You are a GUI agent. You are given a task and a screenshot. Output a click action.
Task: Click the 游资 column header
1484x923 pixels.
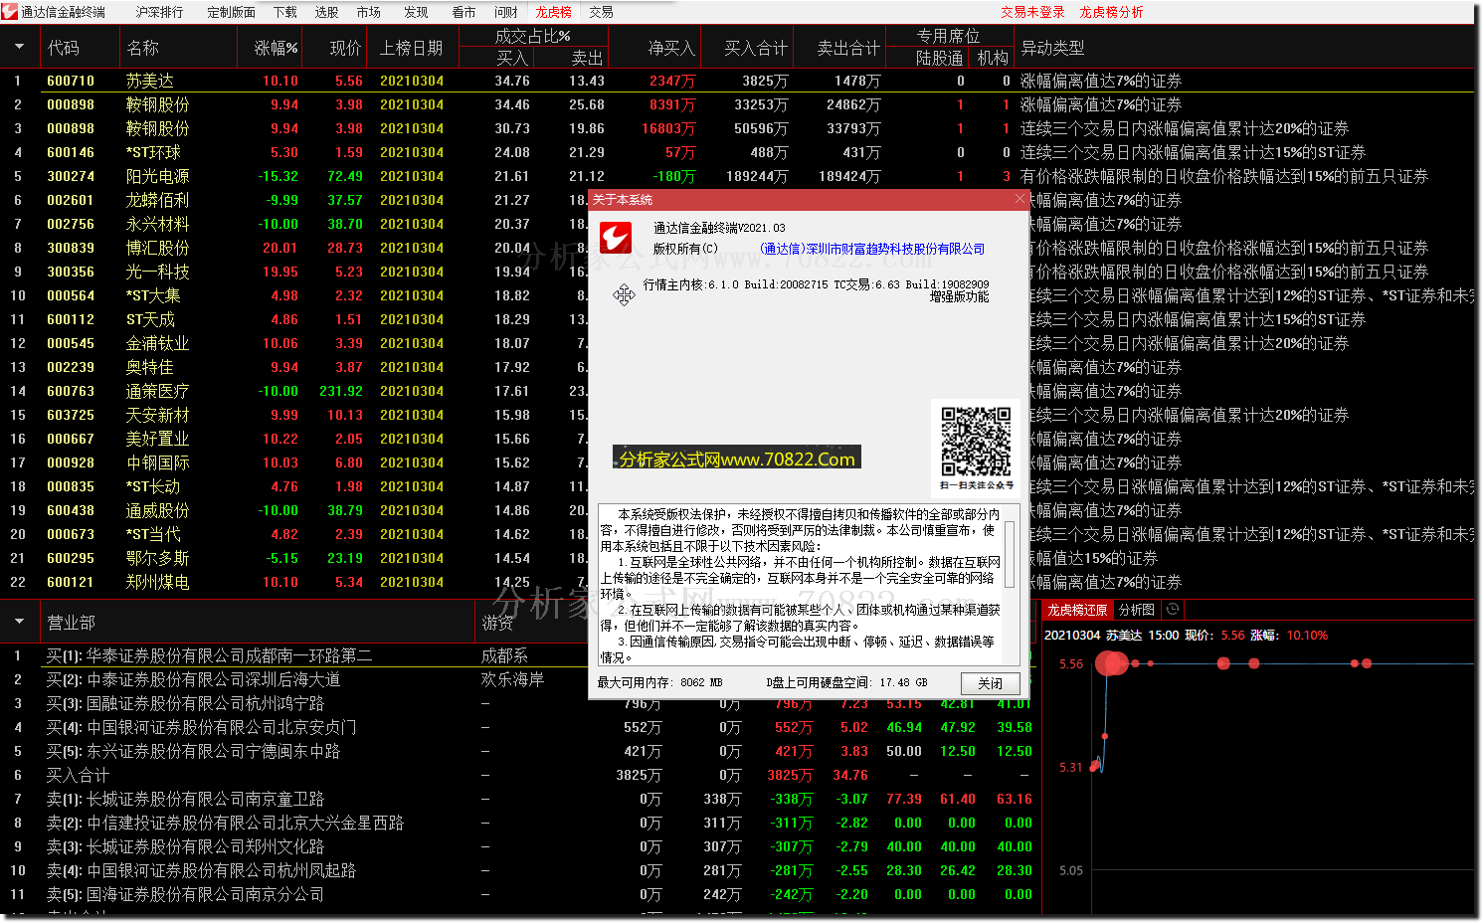(497, 623)
